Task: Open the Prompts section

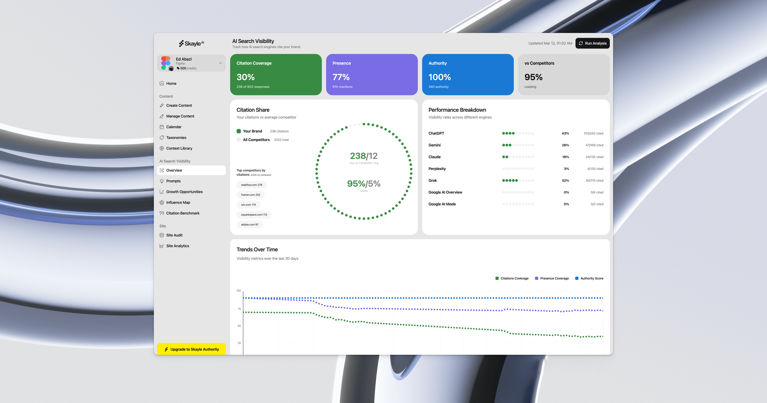Action: [173, 181]
